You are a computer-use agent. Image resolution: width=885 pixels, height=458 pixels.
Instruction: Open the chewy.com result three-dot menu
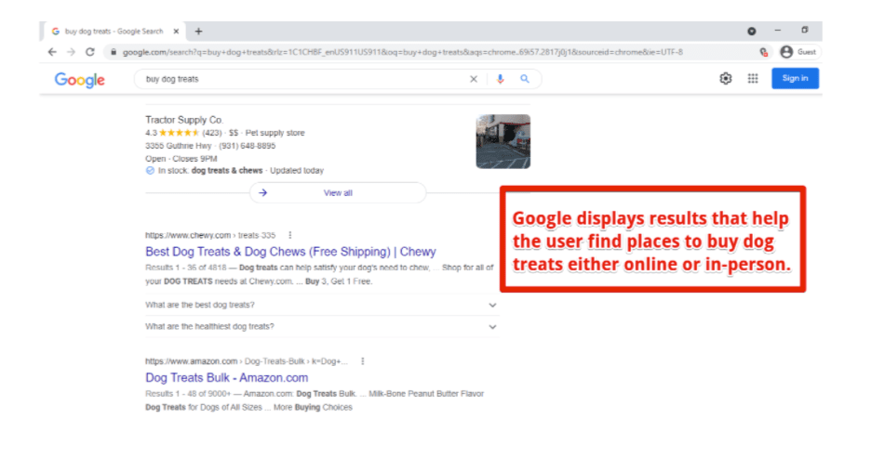(x=290, y=235)
